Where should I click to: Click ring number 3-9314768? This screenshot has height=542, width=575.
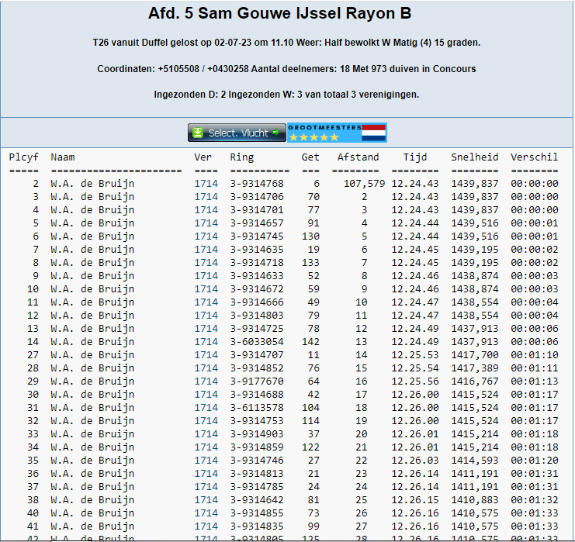(257, 184)
